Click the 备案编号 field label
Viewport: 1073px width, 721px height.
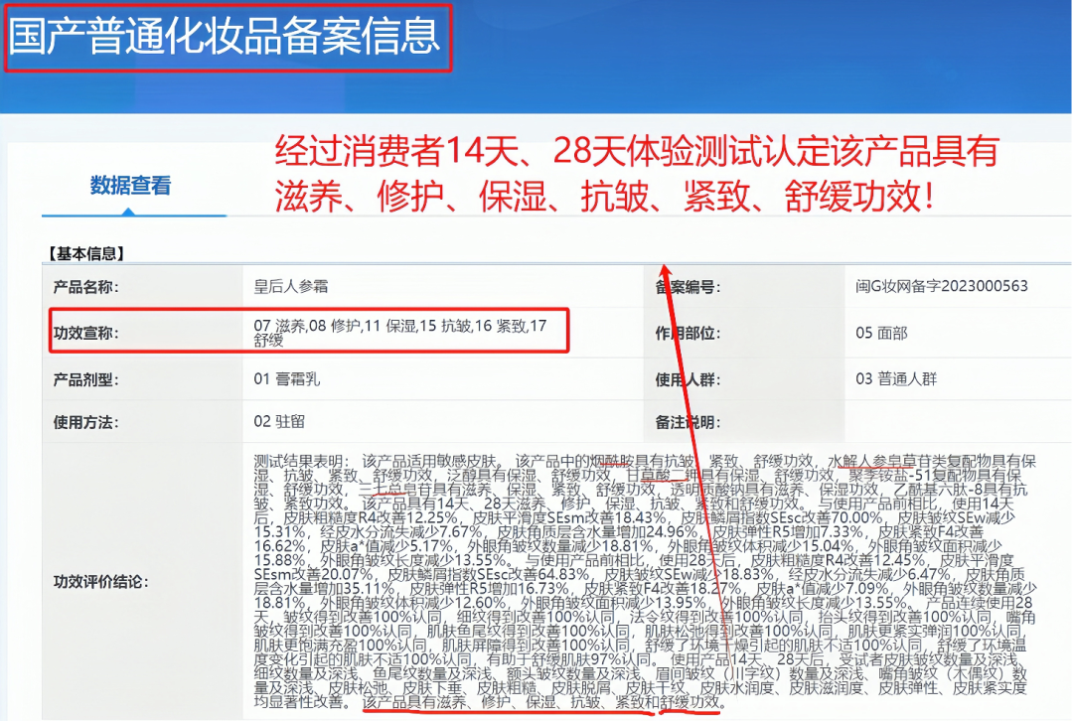click(x=688, y=287)
